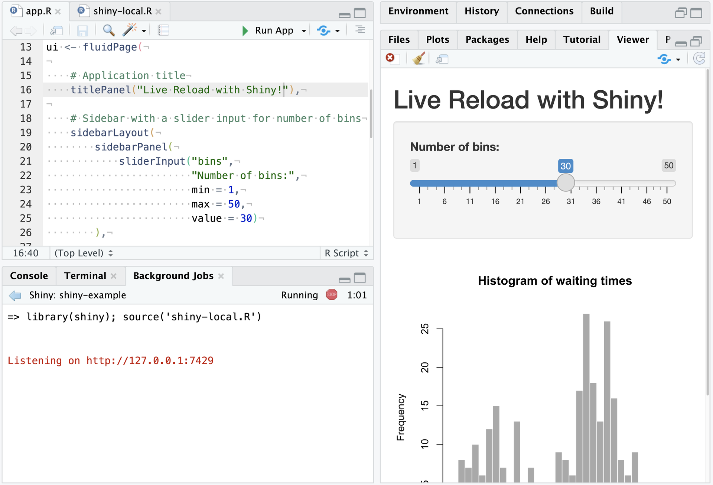Open Find/Replace magnifier icon

pos(108,30)
